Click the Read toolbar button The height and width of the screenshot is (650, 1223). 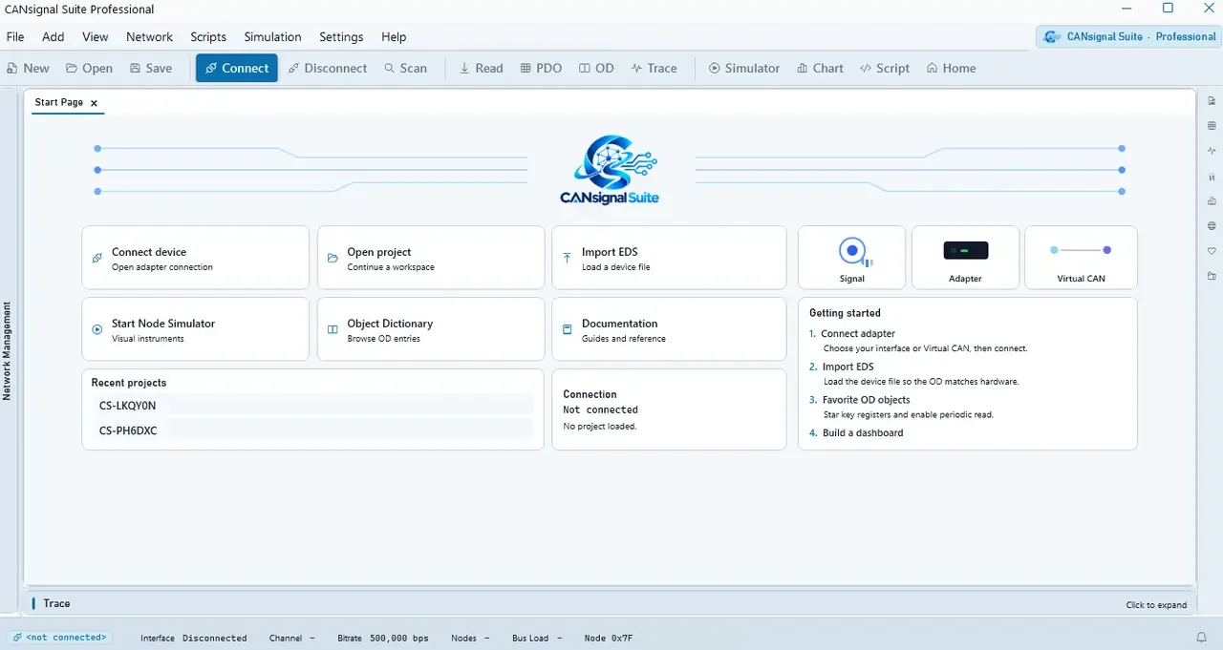(481, 68)
